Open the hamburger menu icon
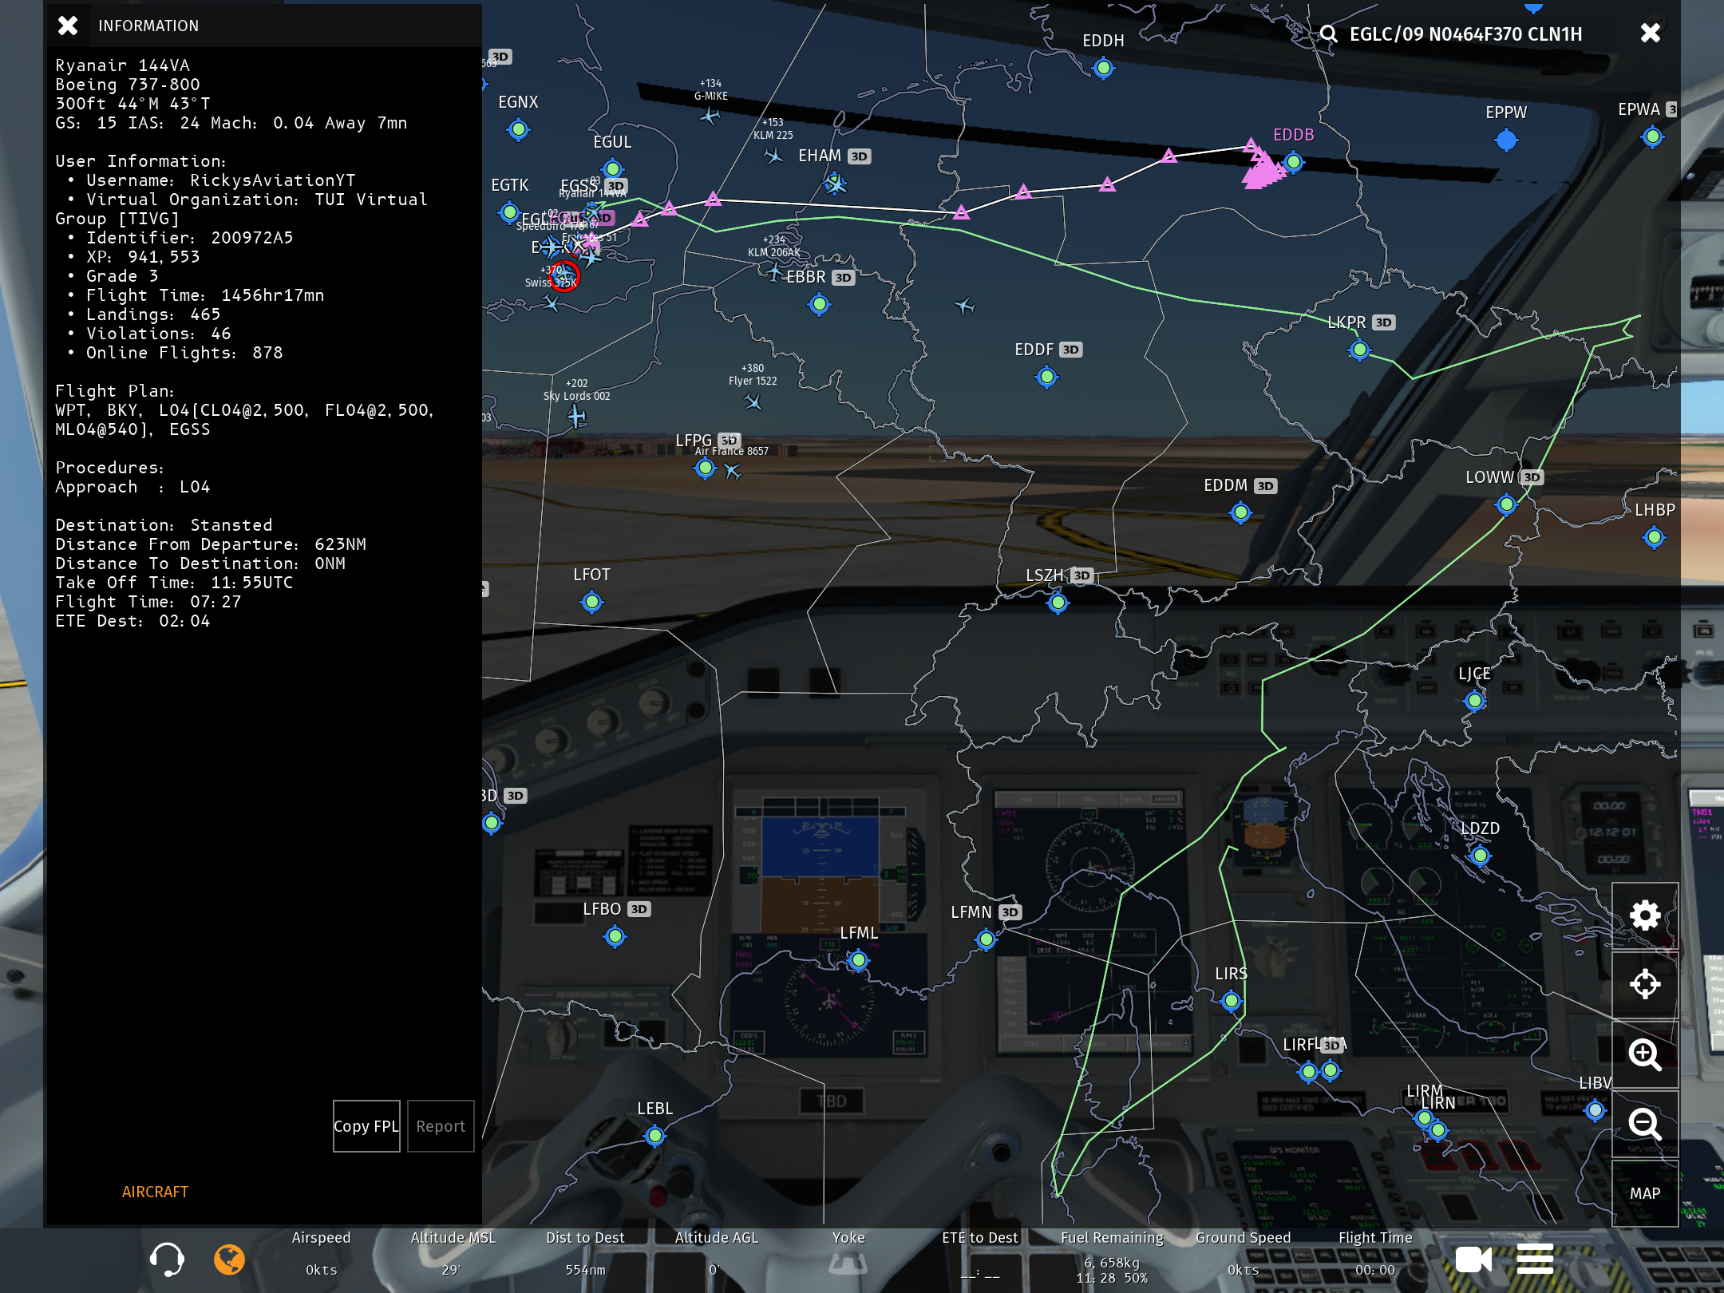Screen dimensions: 1724x1293 pos(1534,1259)
